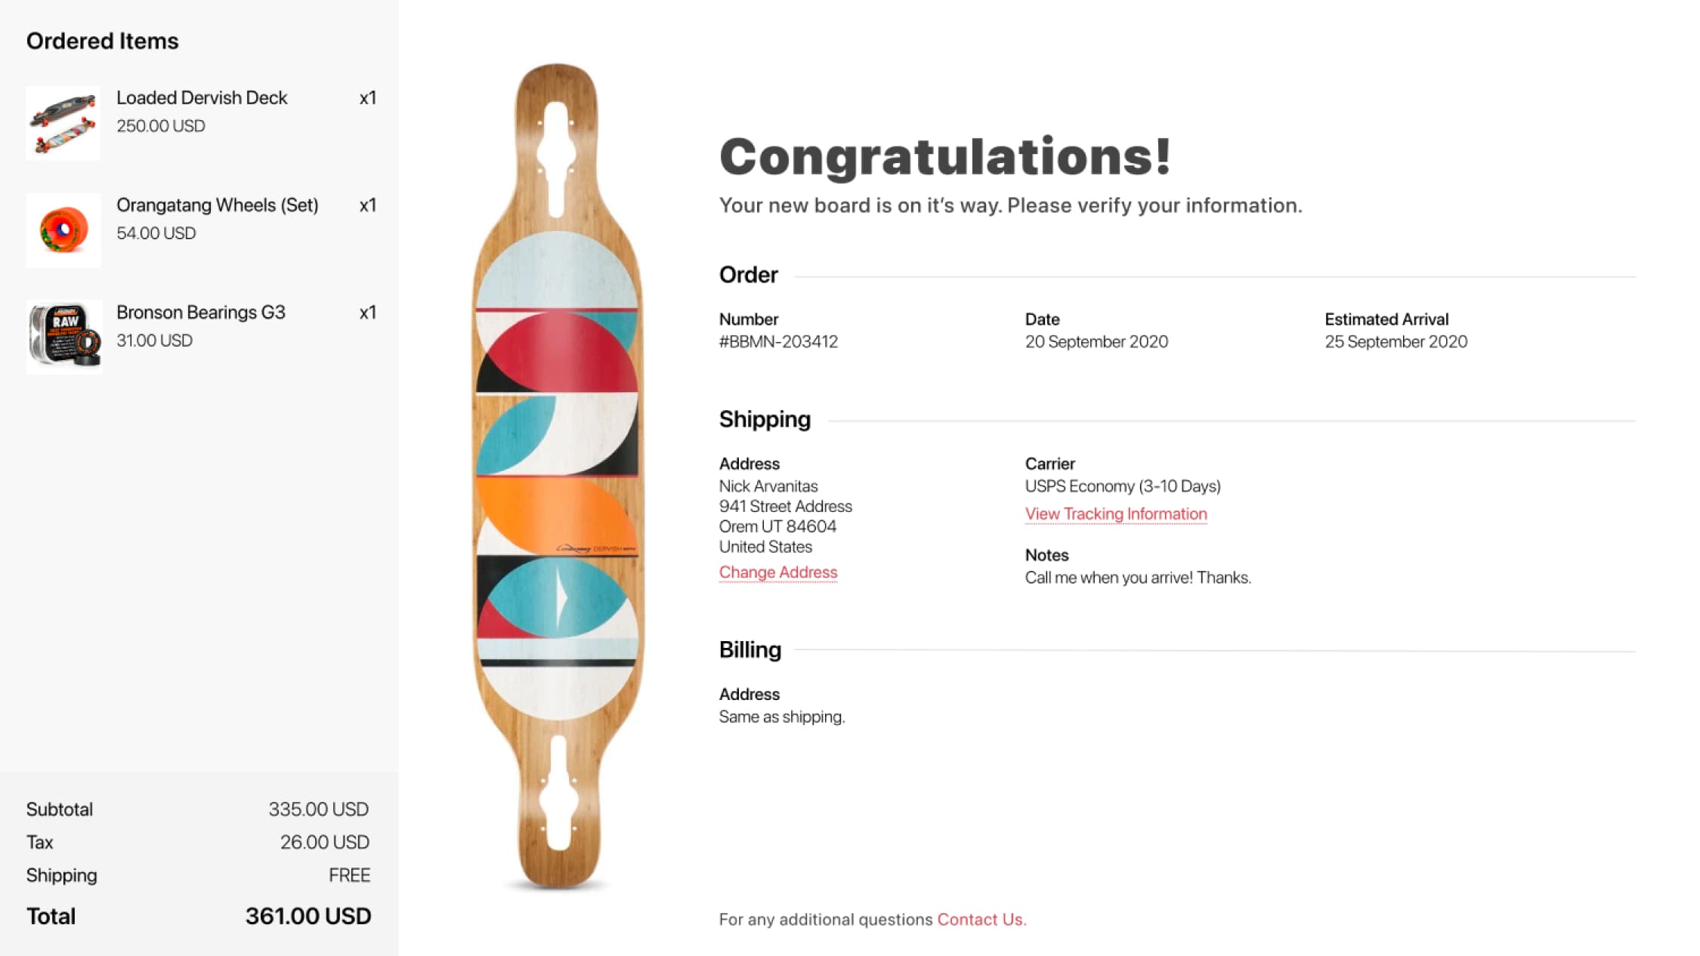Viewport: 1700px width, 956px height.
Task: Click the large longboard deck image
Action: [x=558, y=476]
